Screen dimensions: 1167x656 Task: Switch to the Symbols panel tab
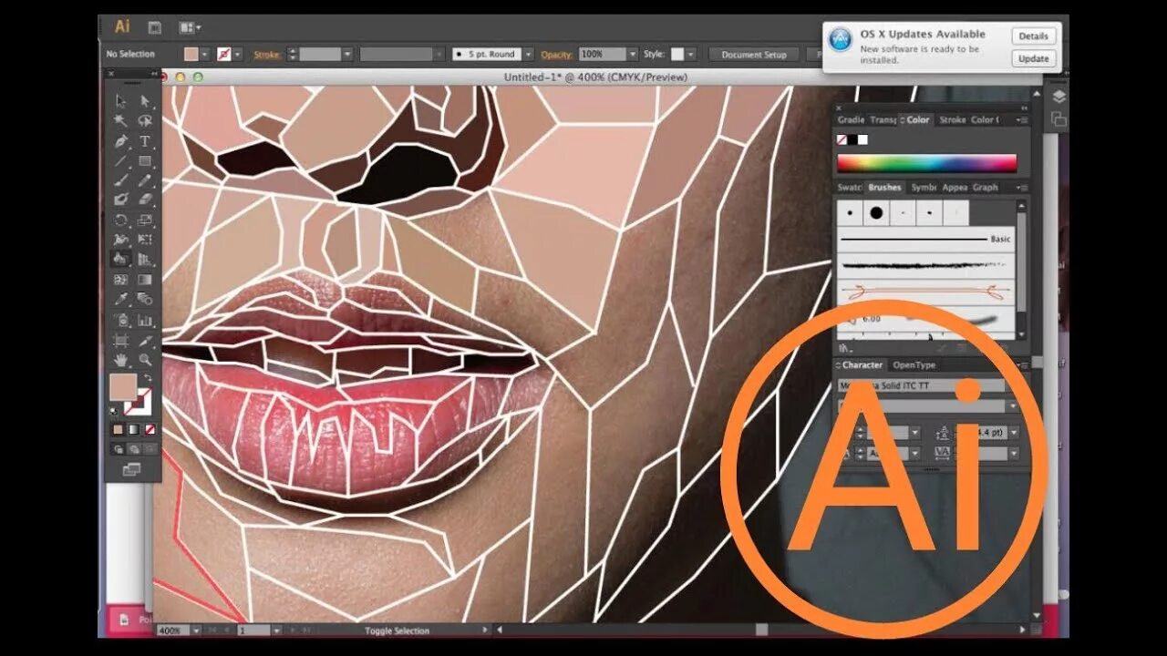pos(924,187)
